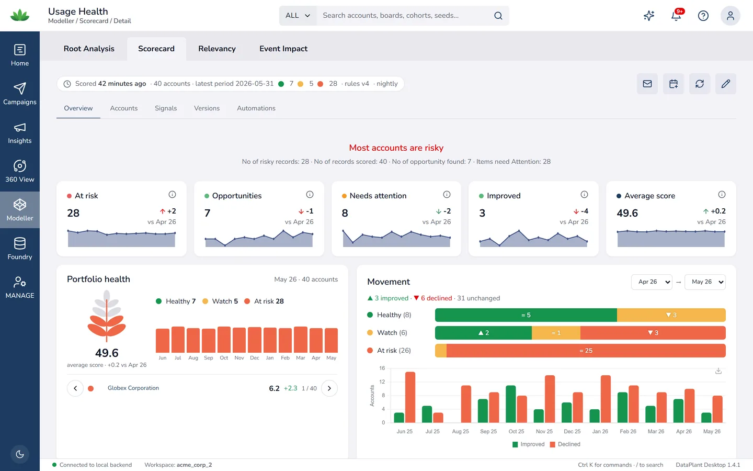Viewport: 753px width, 471px height.
Task: Open the Globex Corporation account link
Action: click(133, 388)
